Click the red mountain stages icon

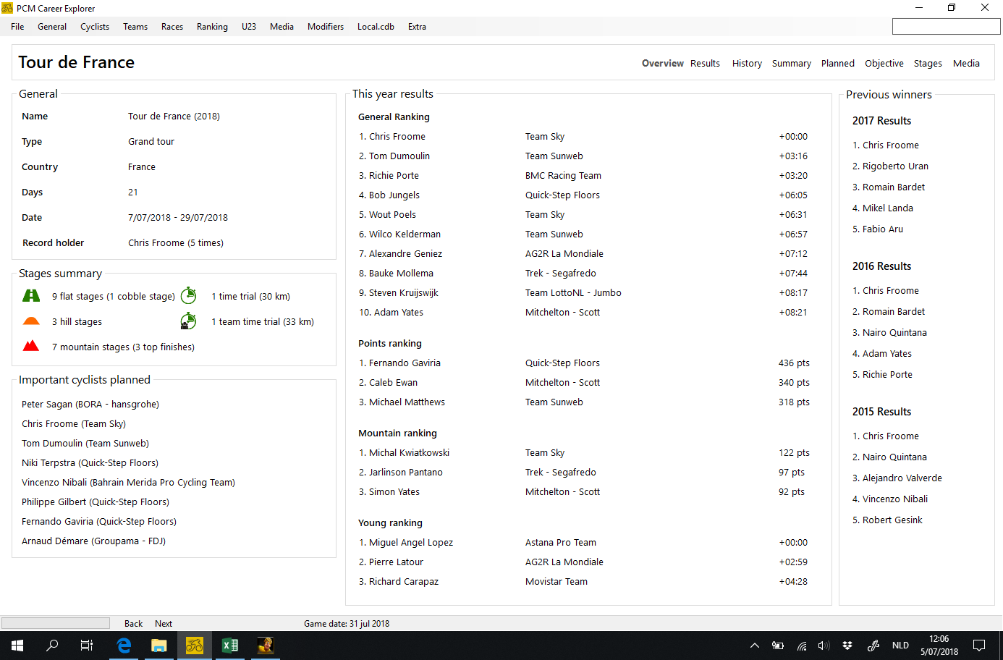tap(31, 346)
